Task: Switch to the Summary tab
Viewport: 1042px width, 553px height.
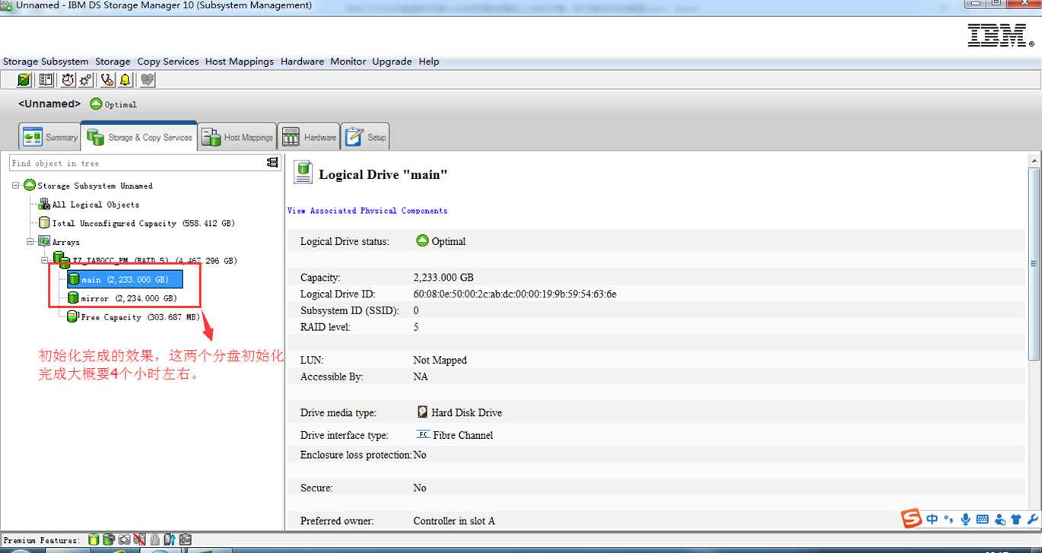Action: click(49, 137)
